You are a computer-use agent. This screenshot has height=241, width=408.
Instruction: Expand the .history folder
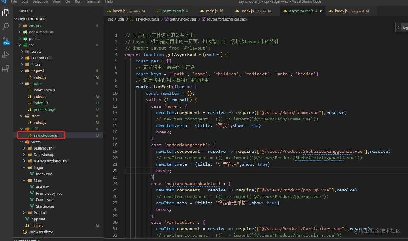20,26
